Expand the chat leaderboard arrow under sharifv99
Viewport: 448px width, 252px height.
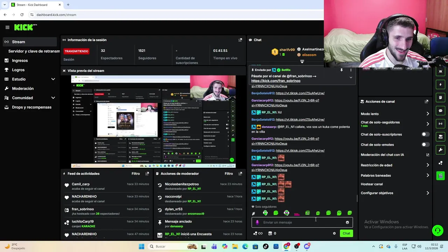tap(302, 62)
